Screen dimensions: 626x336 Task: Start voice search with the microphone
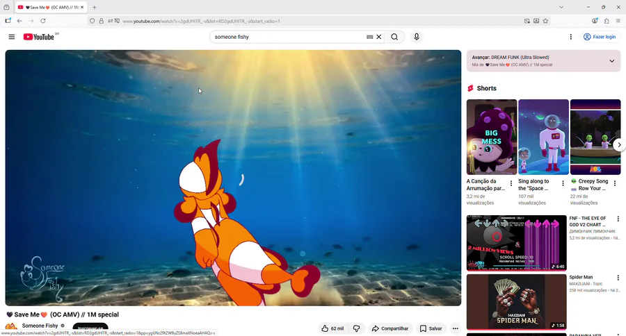click(x=417, y=37)
